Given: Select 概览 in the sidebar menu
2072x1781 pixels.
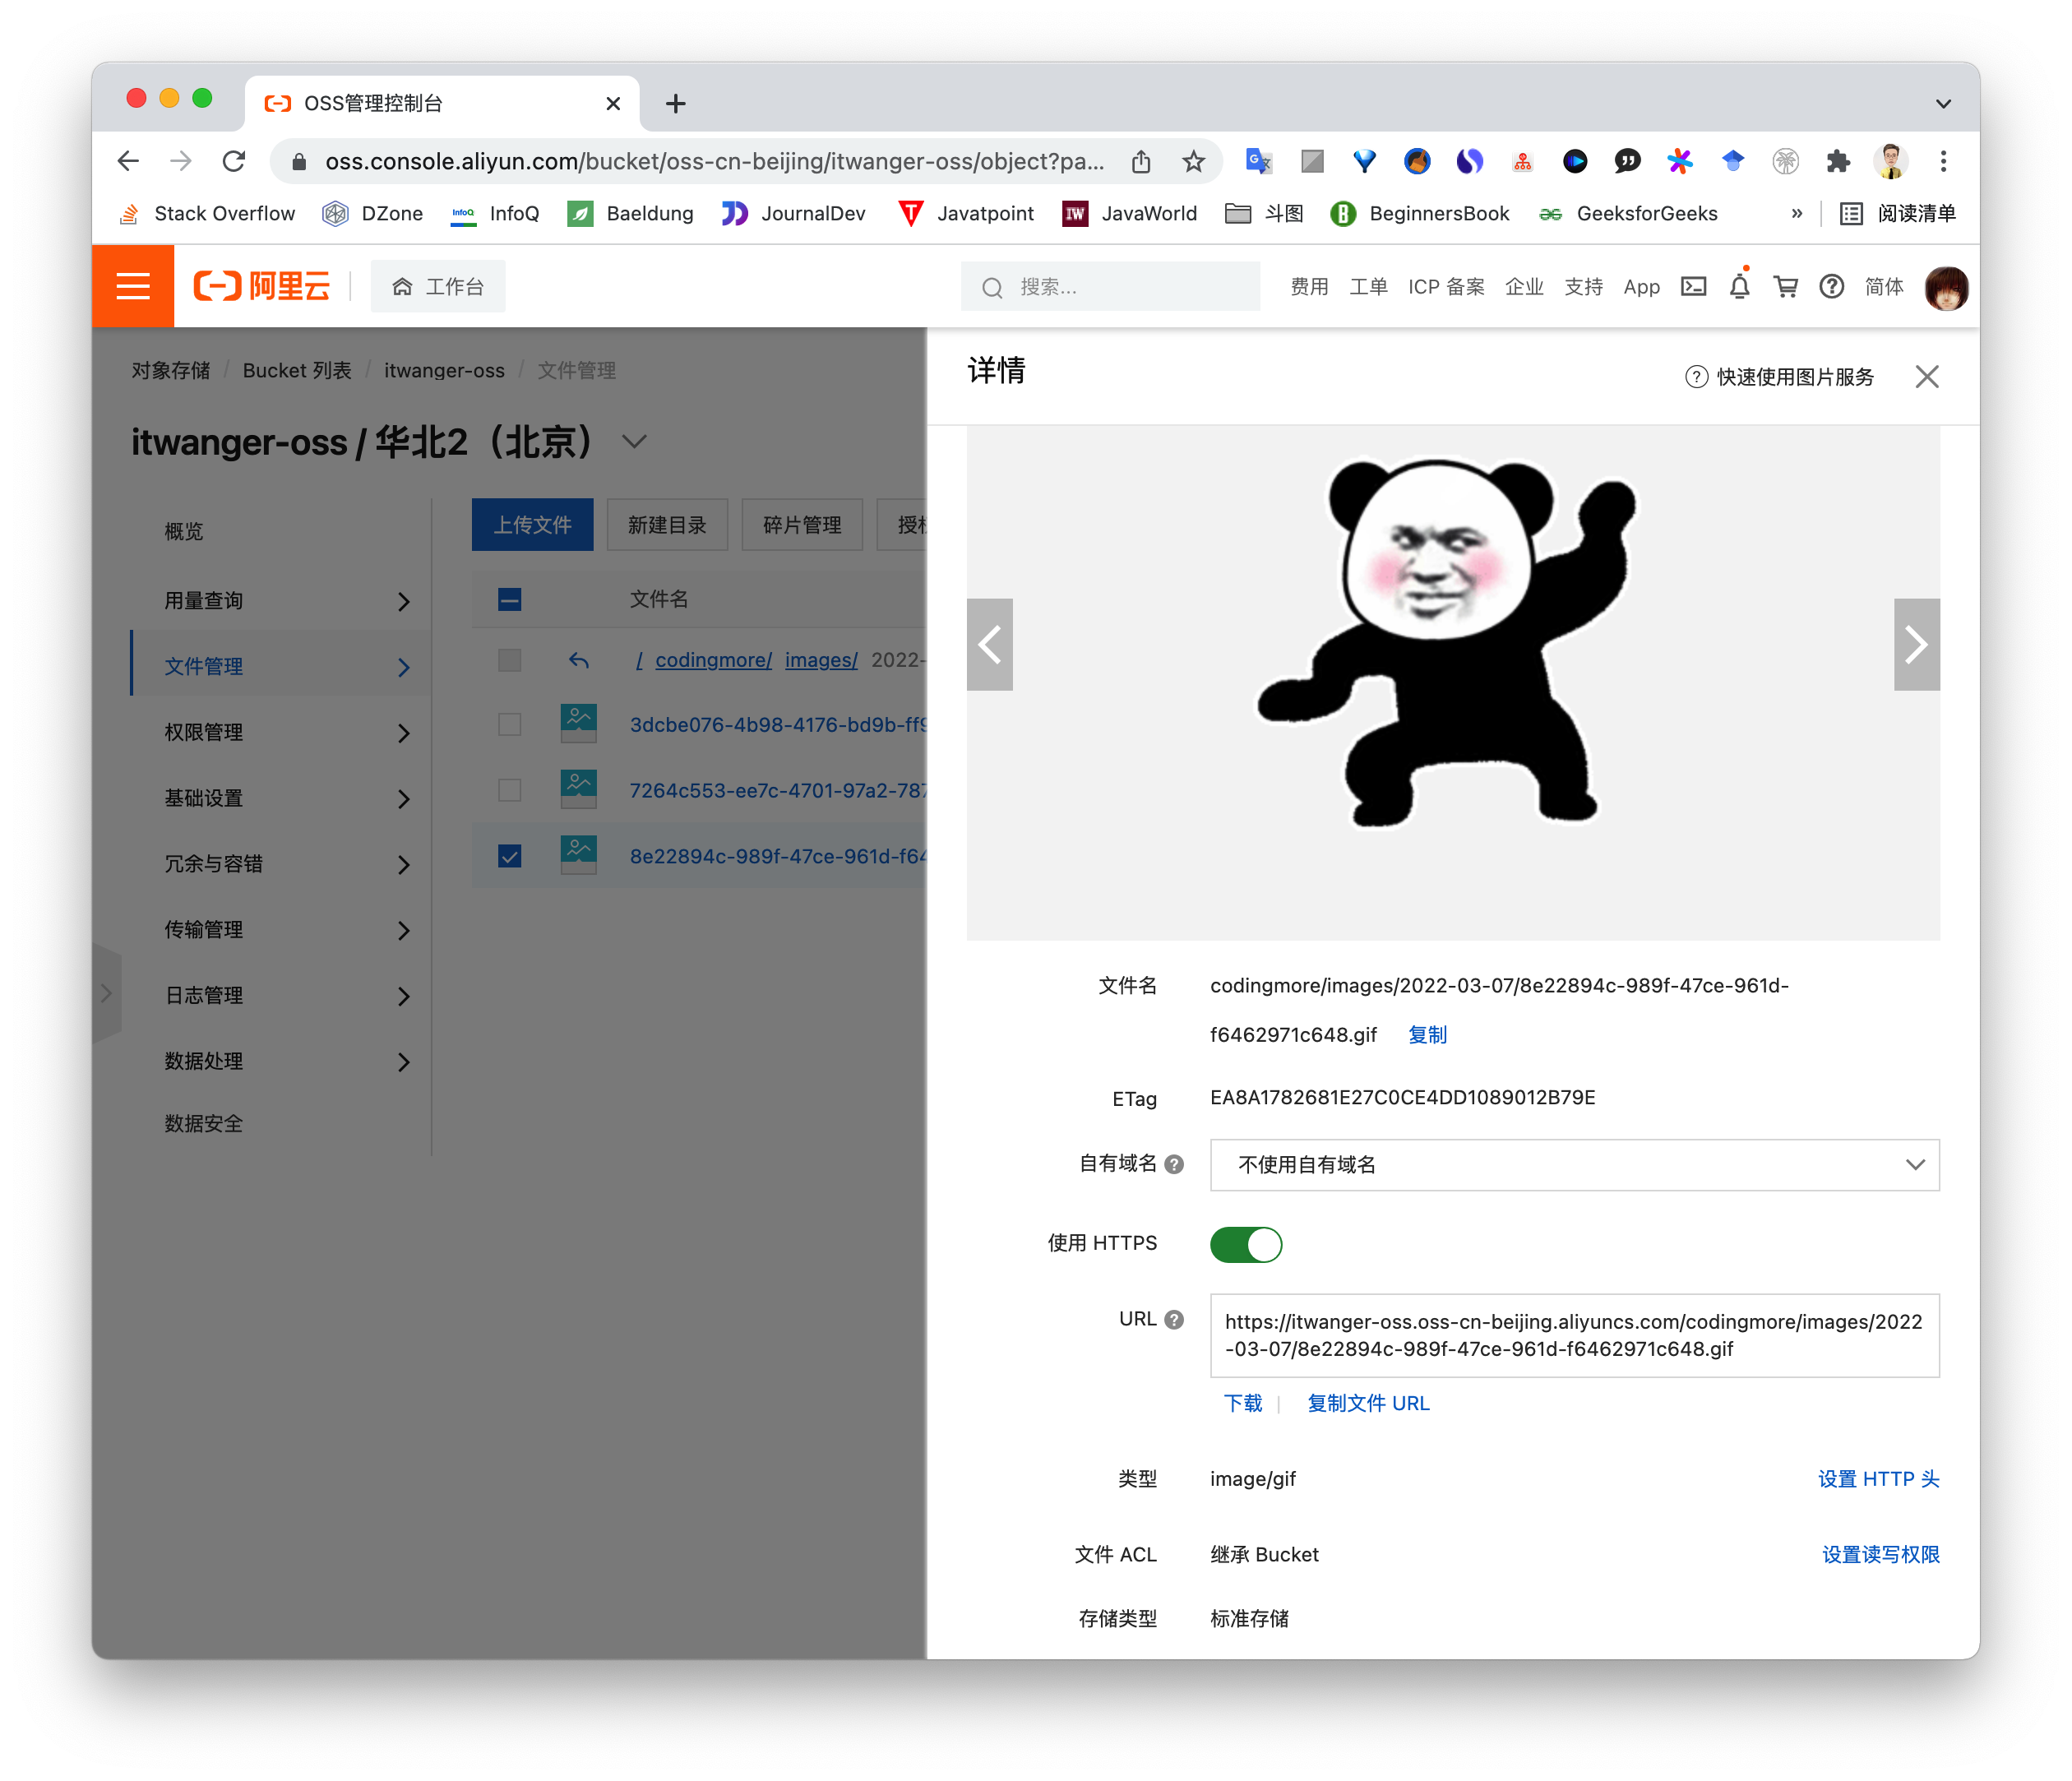Looking at the screenshot, I should (x=184, y=532).
